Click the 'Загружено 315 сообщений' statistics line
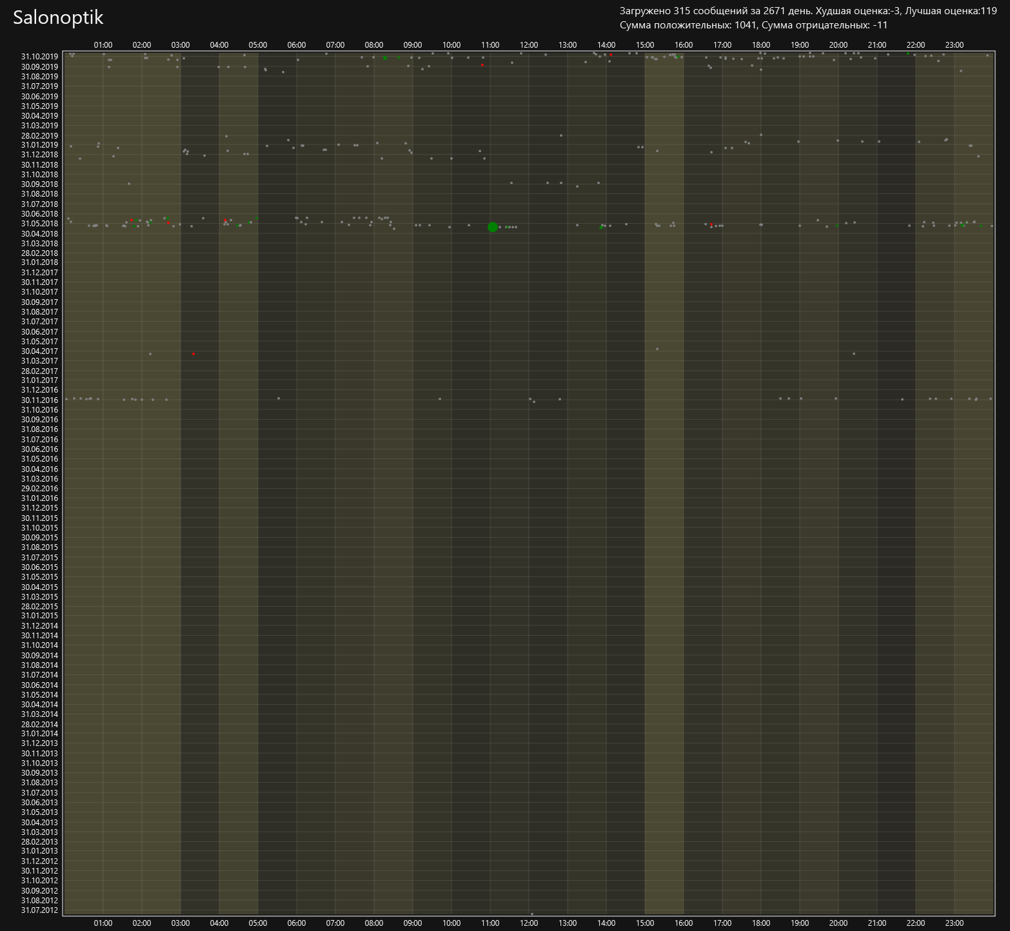Image resolution: width=1010 pixels, height=931 pixels. pos(808,10)
